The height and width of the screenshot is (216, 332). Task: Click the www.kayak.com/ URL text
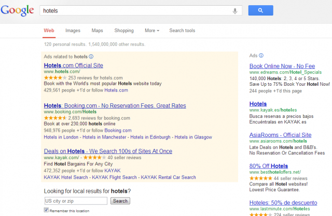pyautogui.click(x=61, y=158)
